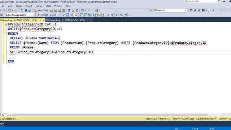Click the Copy icon in toolbar
The width and height of the screenshot is (231, 130).
tap(73, 10)
